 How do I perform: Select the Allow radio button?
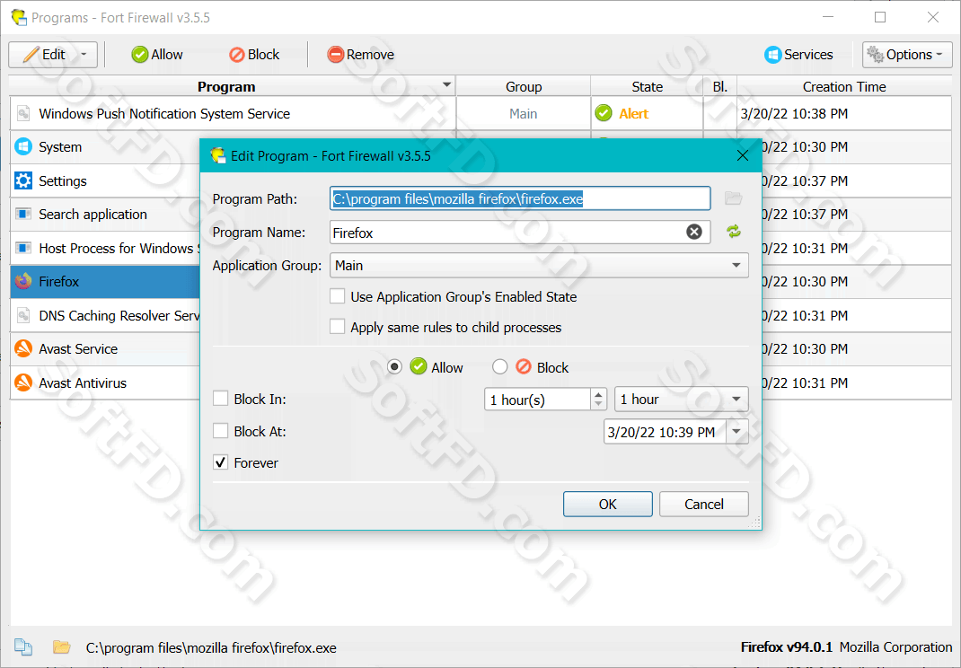[x=394, y=367]
